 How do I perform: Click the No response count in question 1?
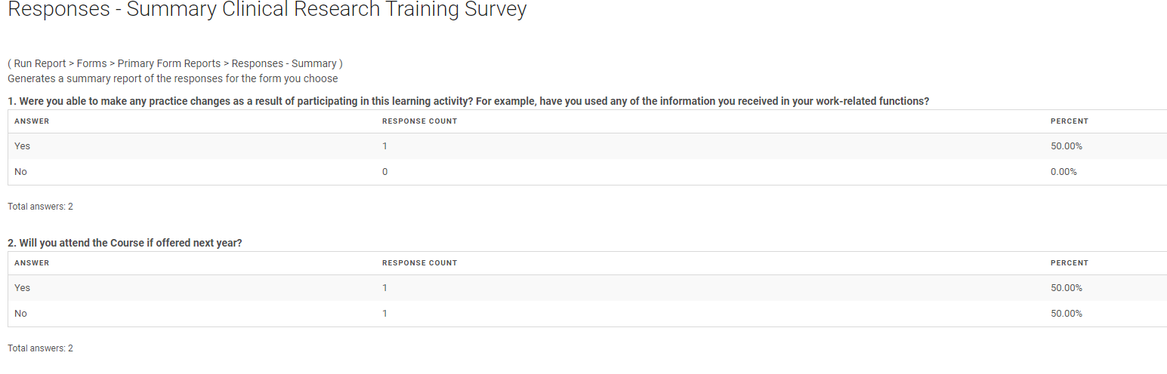point(384,172)
